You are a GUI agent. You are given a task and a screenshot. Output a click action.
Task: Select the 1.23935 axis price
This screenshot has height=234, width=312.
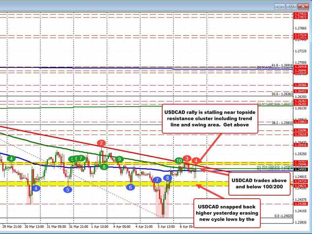tap(300, 222)
